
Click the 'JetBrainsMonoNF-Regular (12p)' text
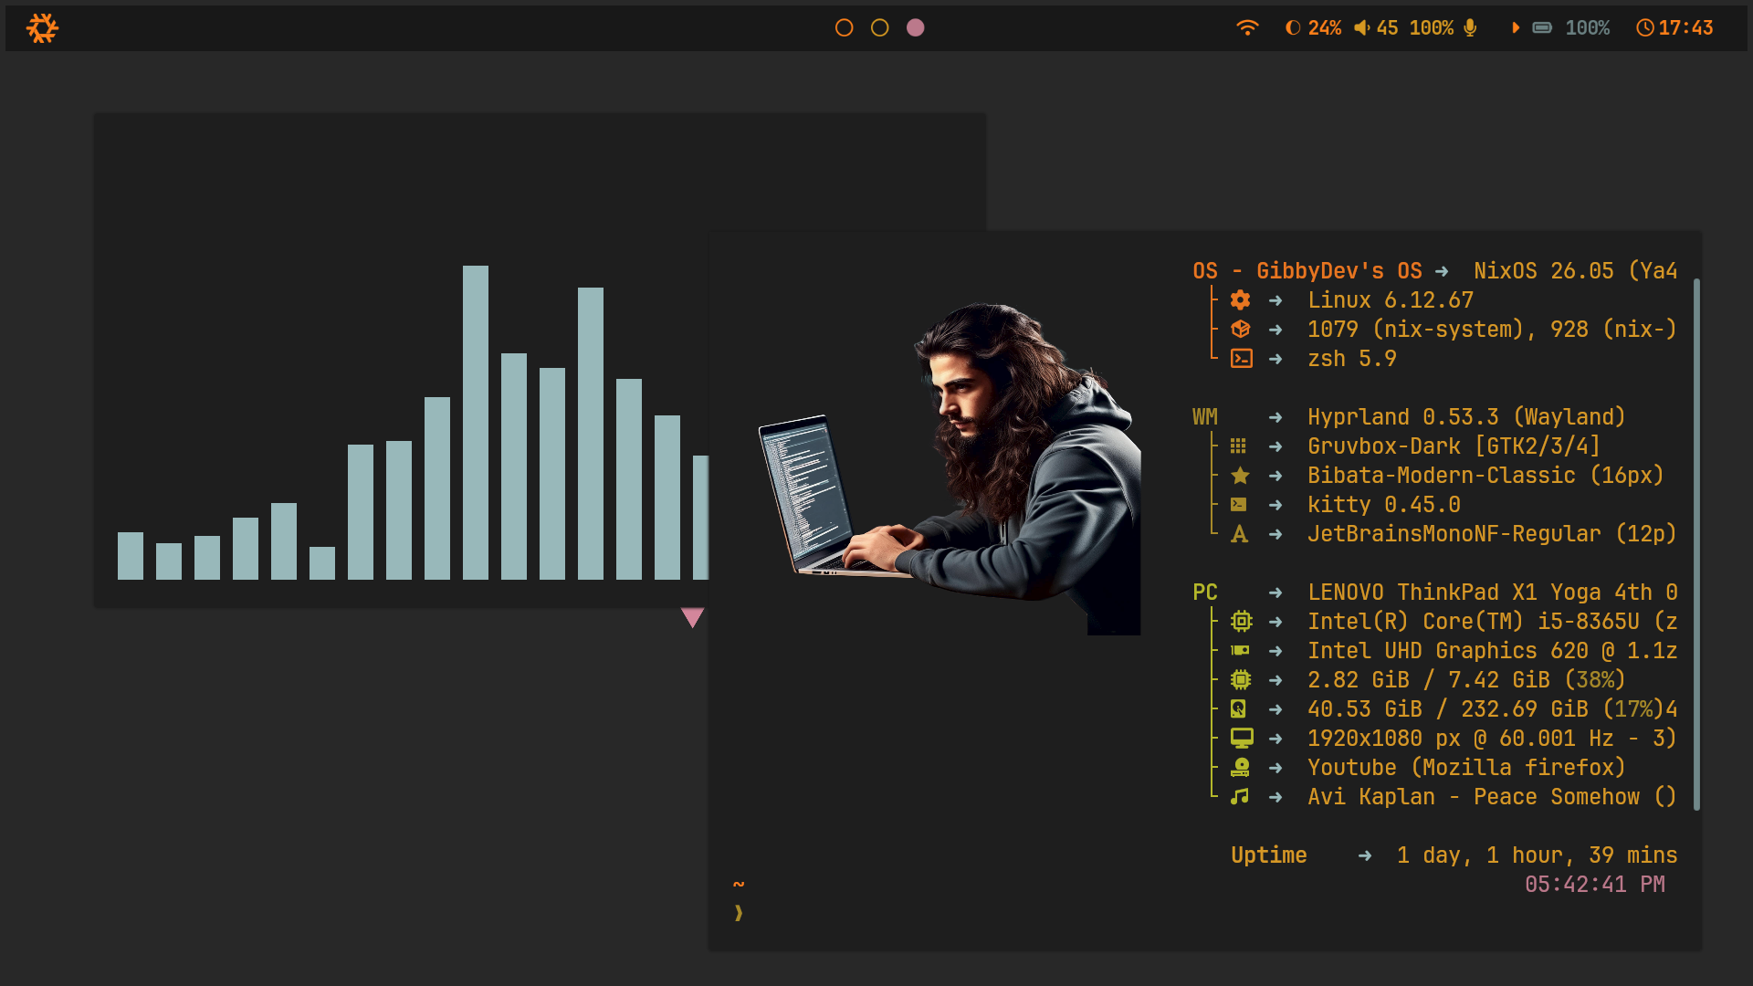pos(1493,534)
